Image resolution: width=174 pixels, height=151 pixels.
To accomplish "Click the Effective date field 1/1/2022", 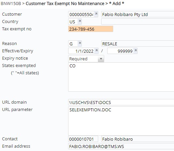I will (81, 51).
